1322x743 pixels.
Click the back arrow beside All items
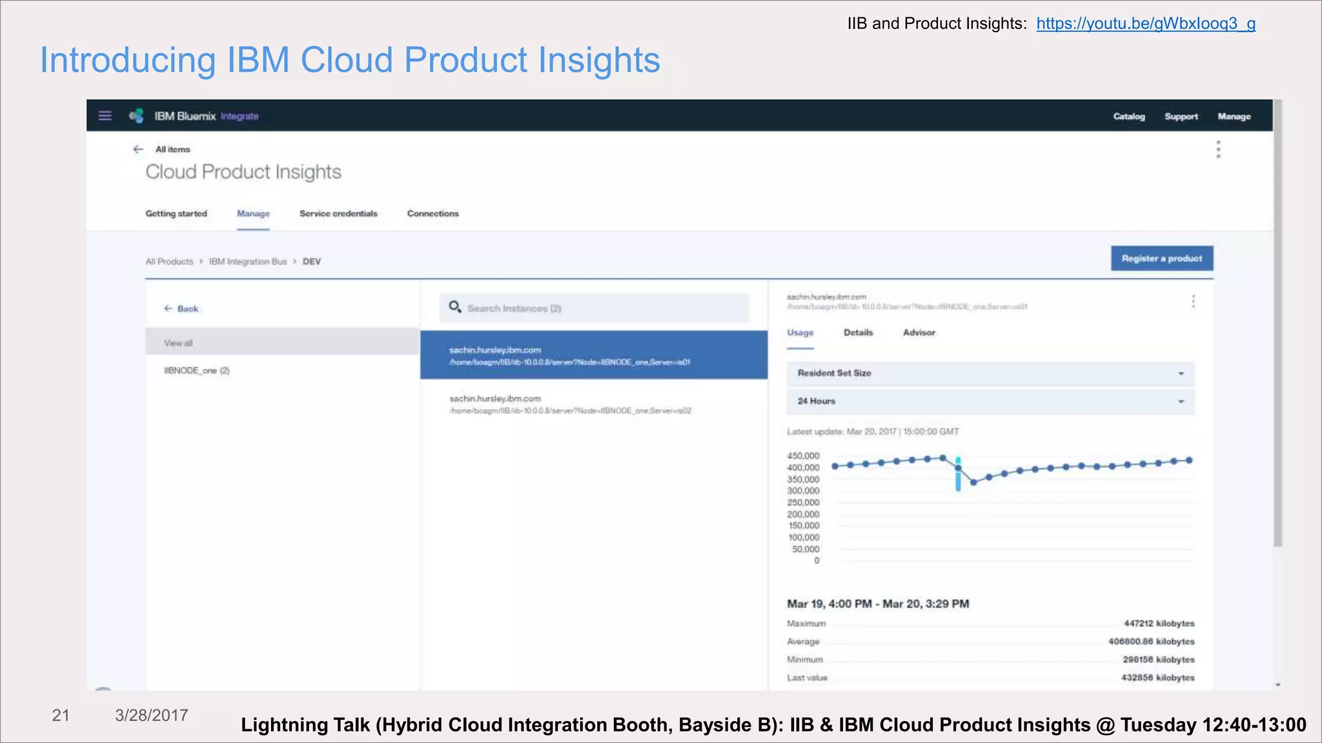pyautogui.click(x=138, y=149)
